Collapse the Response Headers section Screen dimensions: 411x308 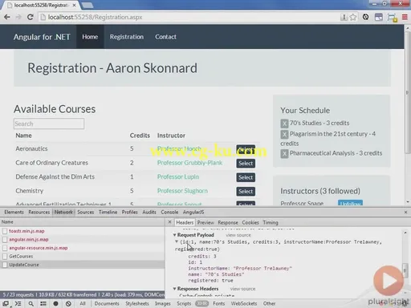pyautogui.click(x=174, y=289)
